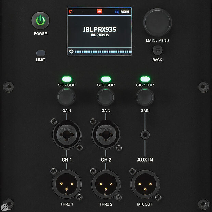Screen dimensions: 212x212
Task: Click the LIMIT label text
Action: tap(40, 60)
